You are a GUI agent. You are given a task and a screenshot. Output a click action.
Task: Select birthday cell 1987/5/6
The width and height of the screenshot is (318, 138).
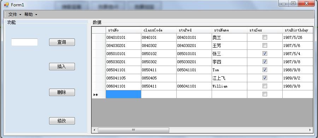point(298,46)
